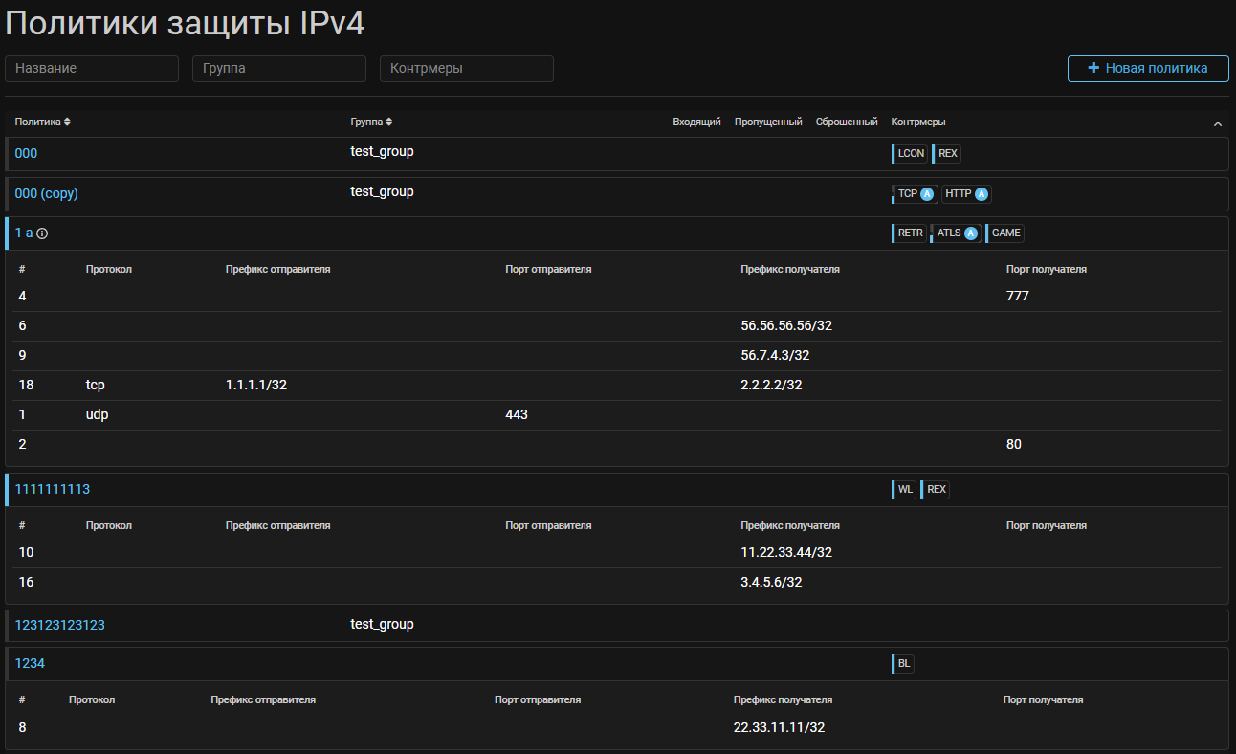Screen dimensions: 1236x754
Task: Click the Контрмеры filter input
Action: [467, 69]
